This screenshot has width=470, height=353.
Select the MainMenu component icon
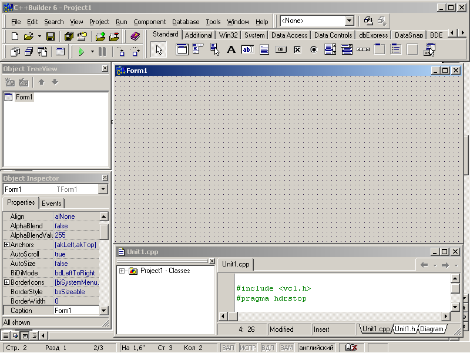point(198,49)
